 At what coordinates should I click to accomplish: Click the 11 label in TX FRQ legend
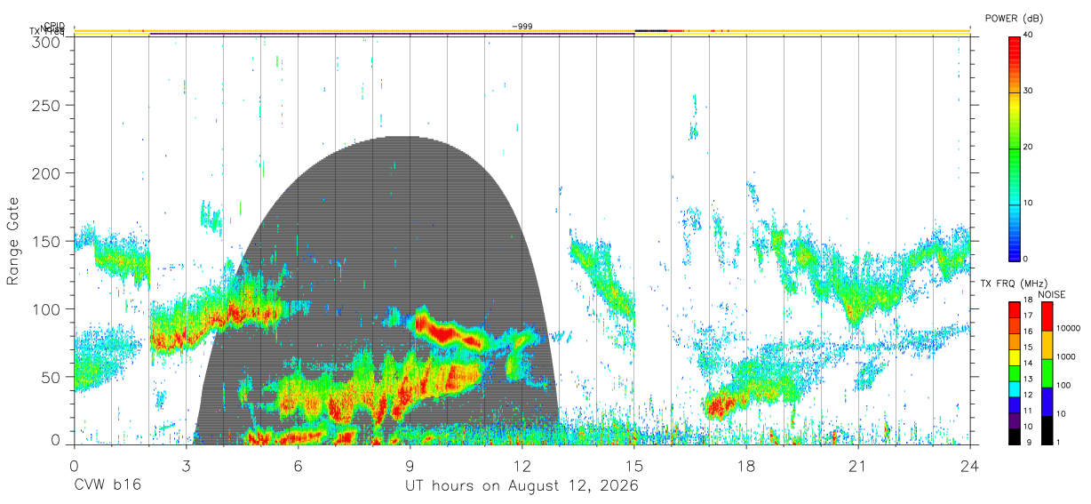[x=1028, y=411]
